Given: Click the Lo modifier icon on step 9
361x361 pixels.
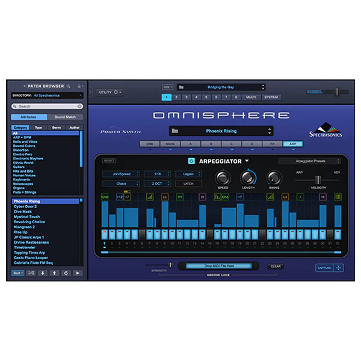Looking at the screenshot, I should coord(165,197).
